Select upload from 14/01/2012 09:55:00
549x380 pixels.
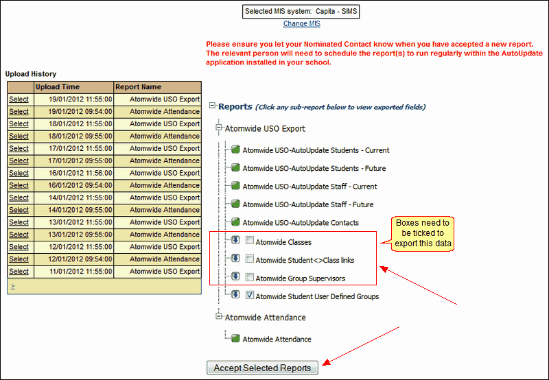tap(19, 210)
